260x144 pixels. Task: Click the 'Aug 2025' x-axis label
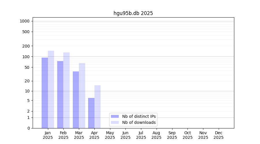157,135
